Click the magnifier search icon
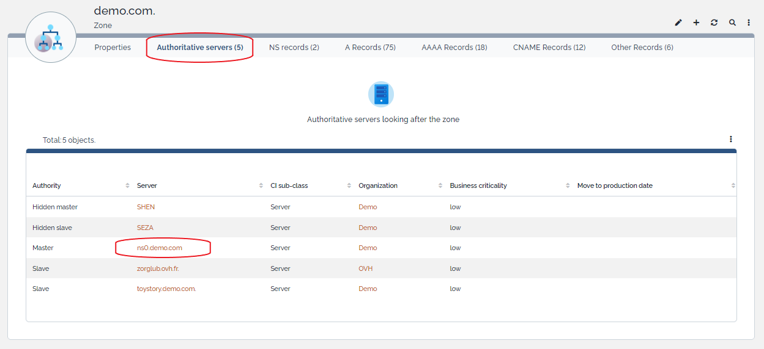The width and height of the screenshot is (764, 349). point(732,23)
